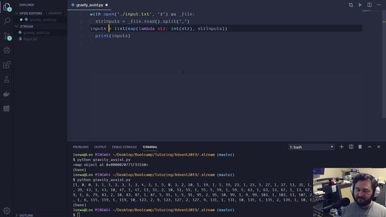Maximize the panel with up chevron
The width and height of the screenshot is (386, 217).
(x=369, y=147)
